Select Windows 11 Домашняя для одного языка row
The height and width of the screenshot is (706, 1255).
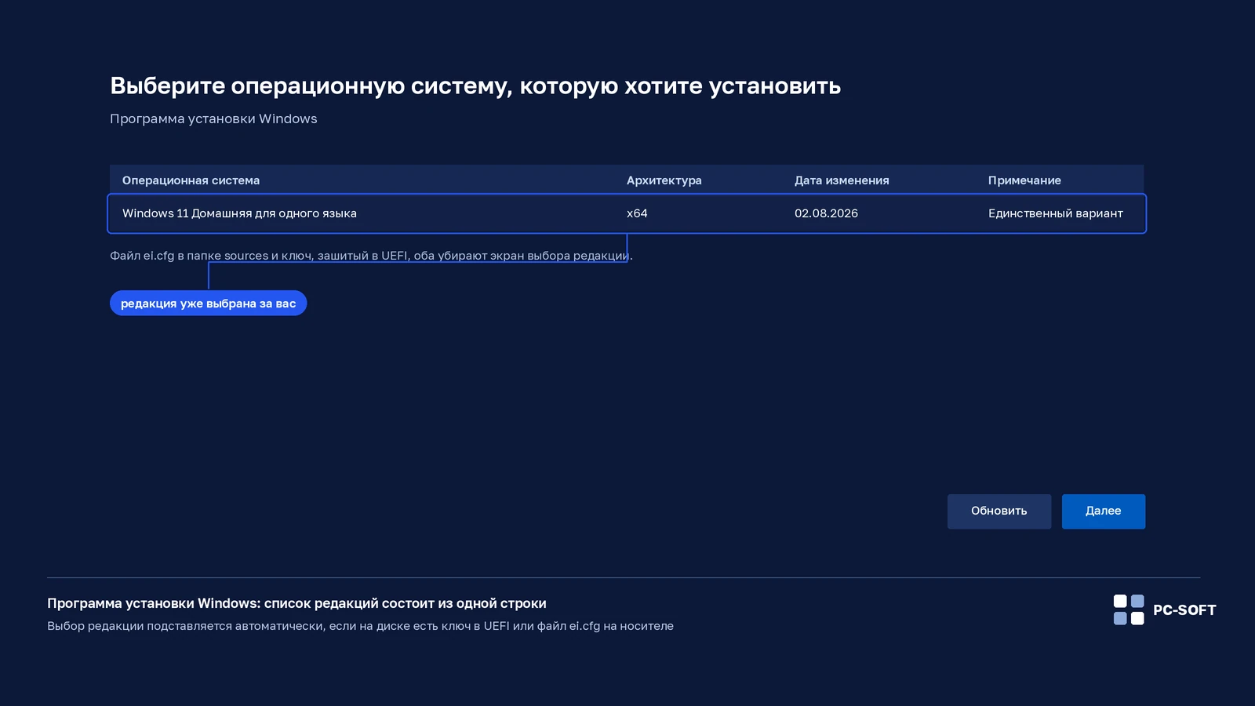(x=627, y=213)
